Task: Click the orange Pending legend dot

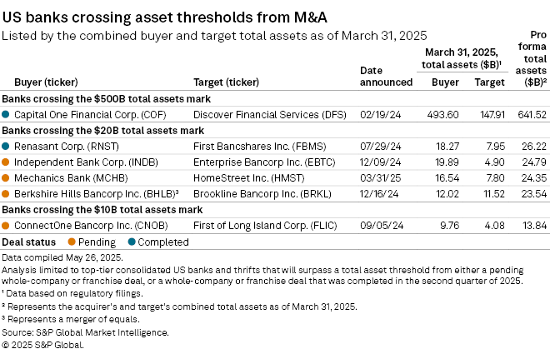Action: [x=70, y=242]
